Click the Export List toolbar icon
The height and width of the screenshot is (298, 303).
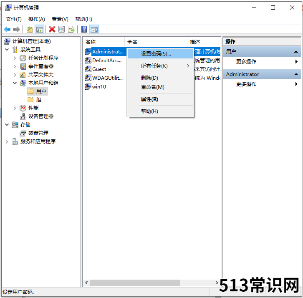[71, 29]
